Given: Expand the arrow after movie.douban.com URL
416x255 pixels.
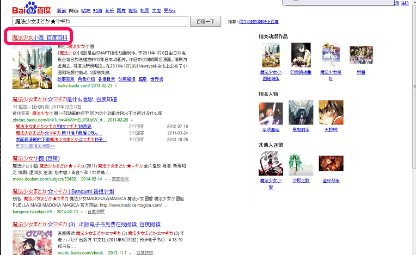Looking at the screenshot, I should (106, 179).
